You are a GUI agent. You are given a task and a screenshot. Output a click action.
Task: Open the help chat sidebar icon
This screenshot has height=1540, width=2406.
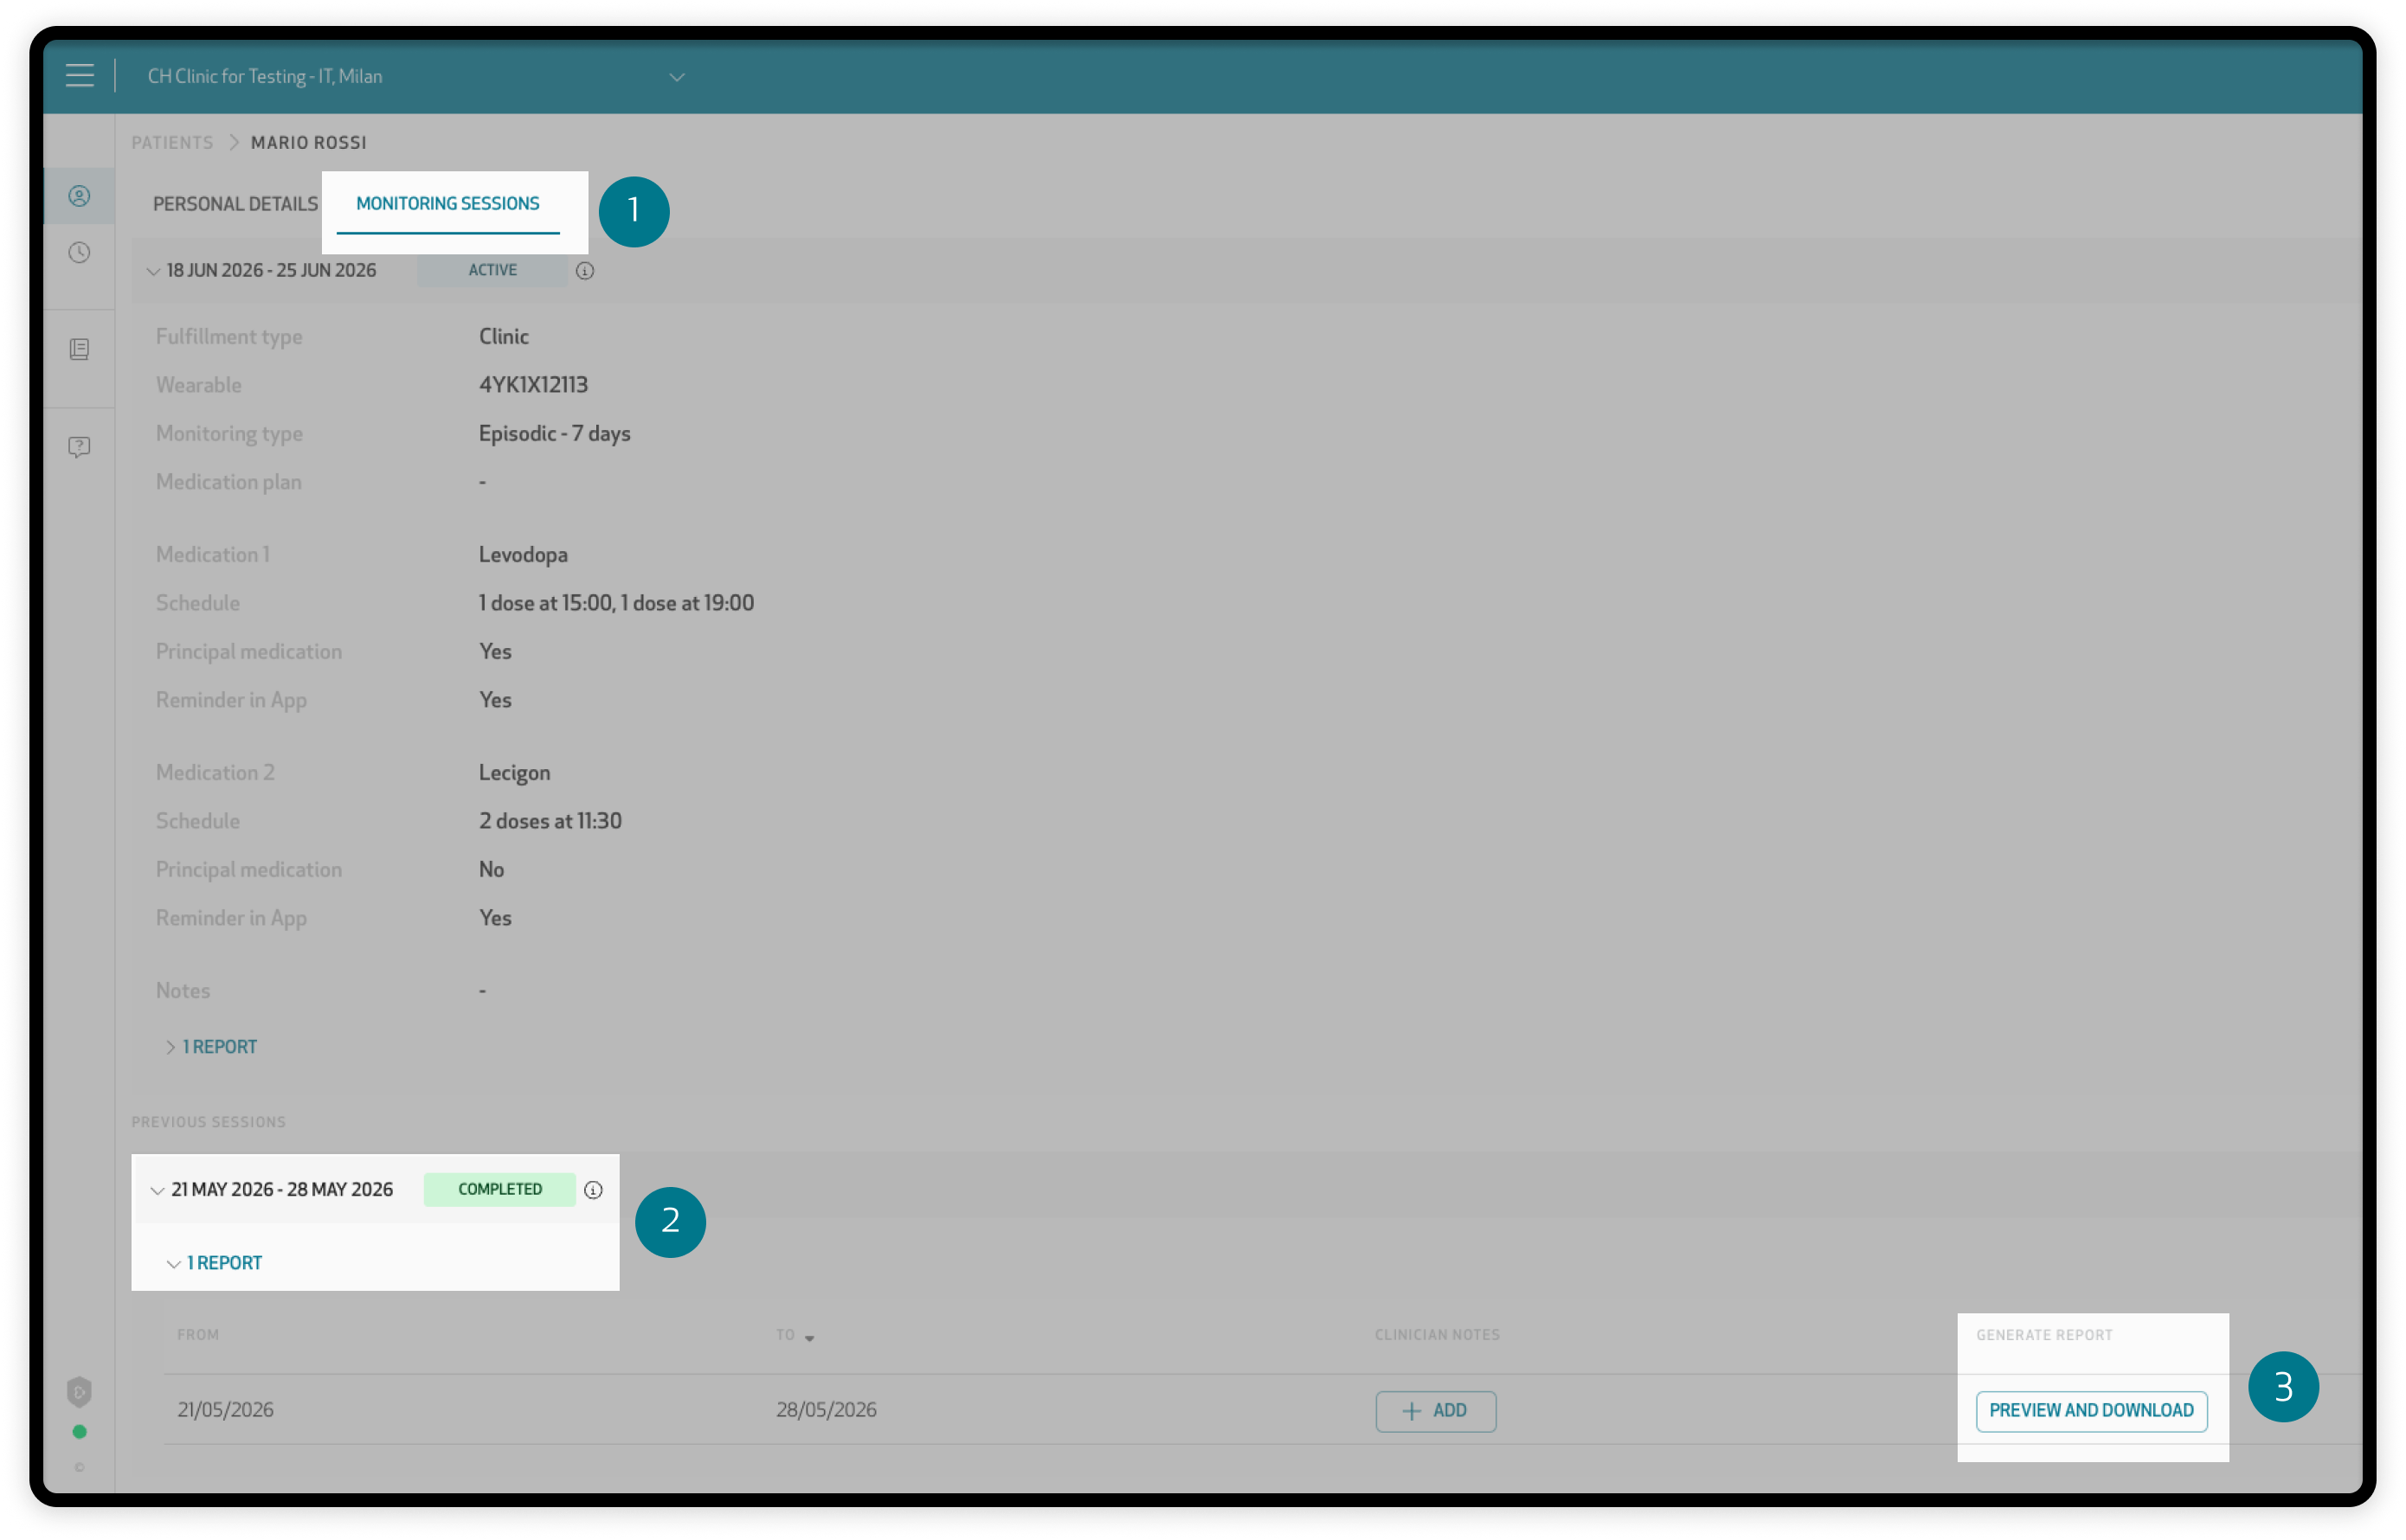(79, 446)
